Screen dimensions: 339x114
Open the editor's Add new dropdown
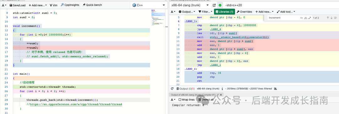[x=38, y=5]
